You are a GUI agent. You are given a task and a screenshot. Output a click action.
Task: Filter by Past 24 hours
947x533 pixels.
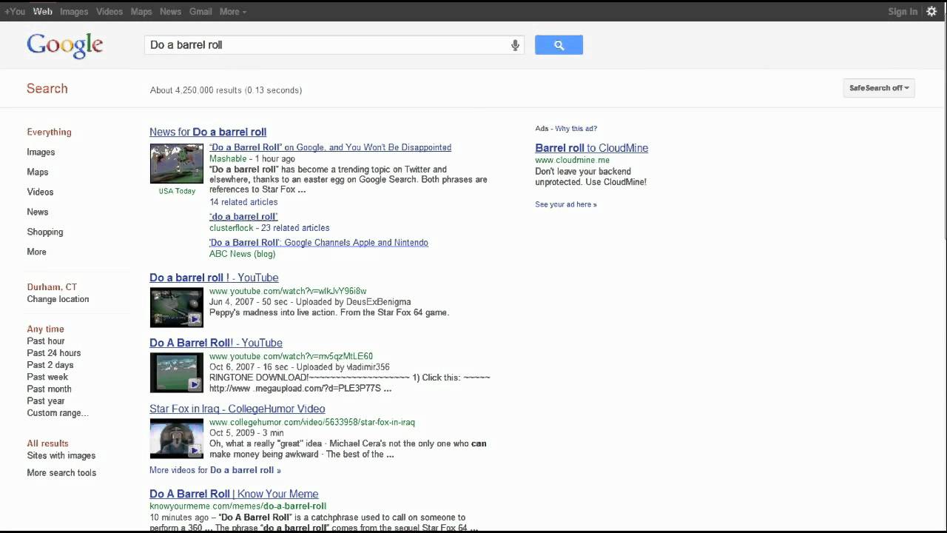[54, 353]
